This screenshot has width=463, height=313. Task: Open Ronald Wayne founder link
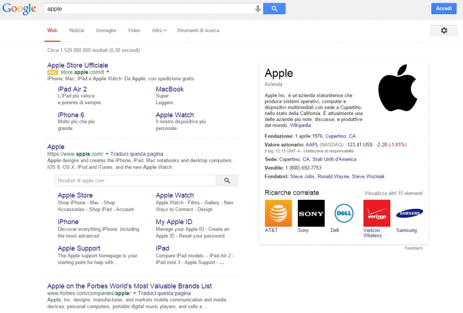click(x=333, y=176)
